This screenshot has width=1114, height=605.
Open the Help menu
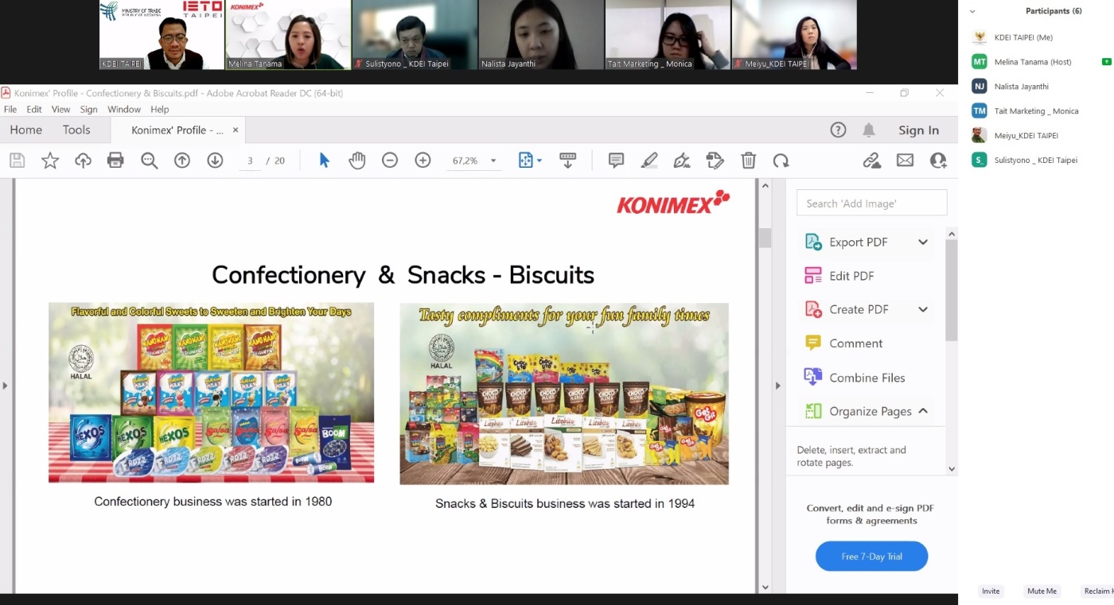[160, 110]
